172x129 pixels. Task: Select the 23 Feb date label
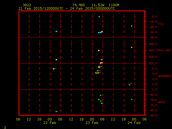coord(92,123)
